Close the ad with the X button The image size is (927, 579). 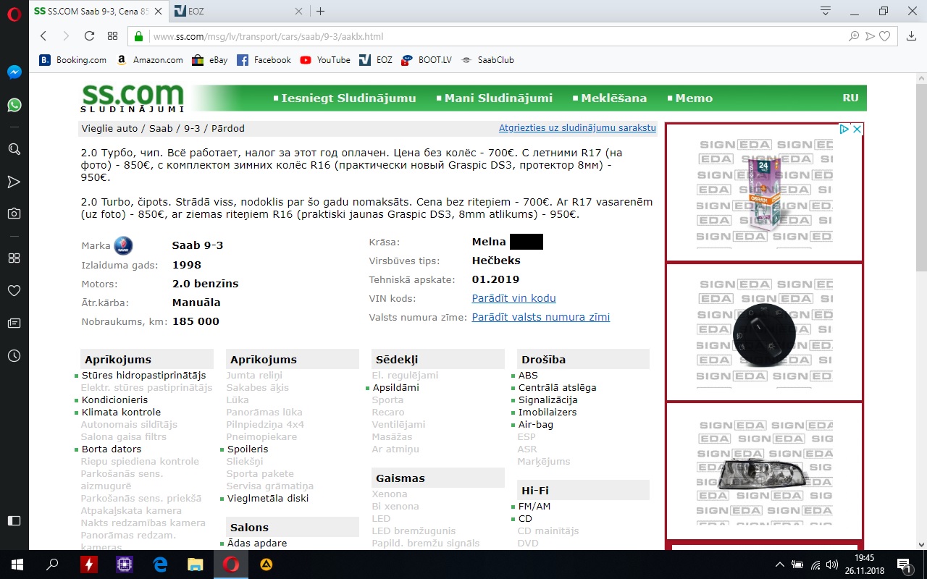pos(857,129)
